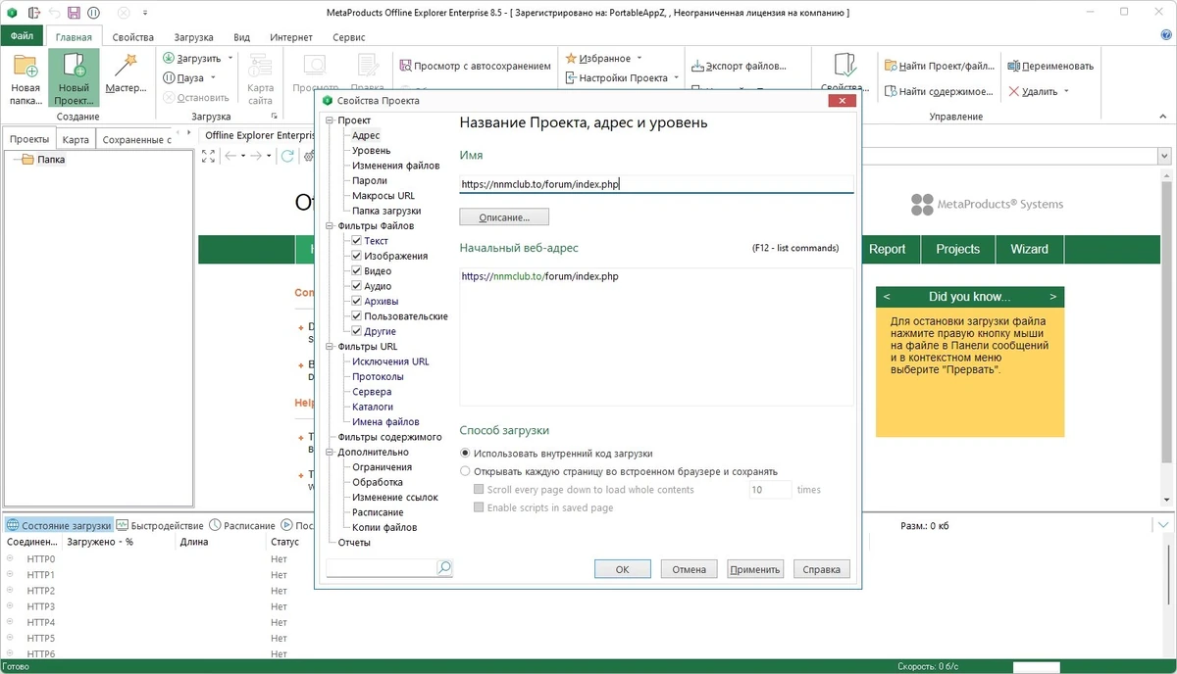
Task: Click the Начальный веб-адрес URL text area
Action: click(656, 336)
